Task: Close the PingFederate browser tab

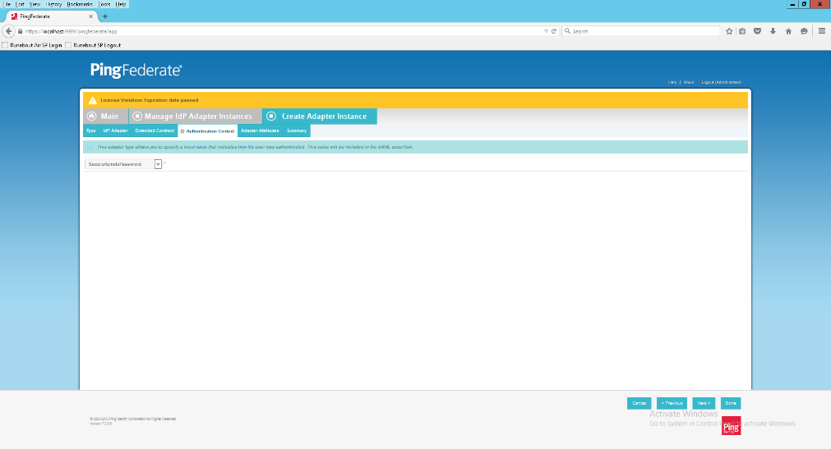Action: coord(90,16)
